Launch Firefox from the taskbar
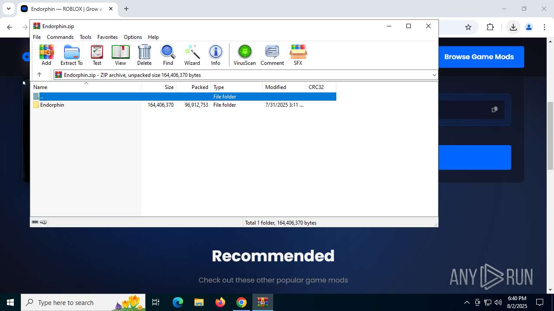The image size is (554, 311). click(x=220, y=302)
